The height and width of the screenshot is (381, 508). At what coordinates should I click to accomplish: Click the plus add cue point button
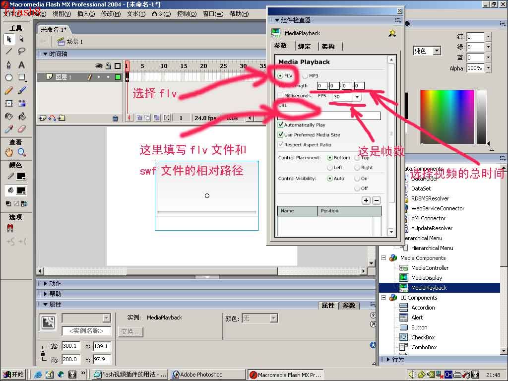(x=366, y=200)
